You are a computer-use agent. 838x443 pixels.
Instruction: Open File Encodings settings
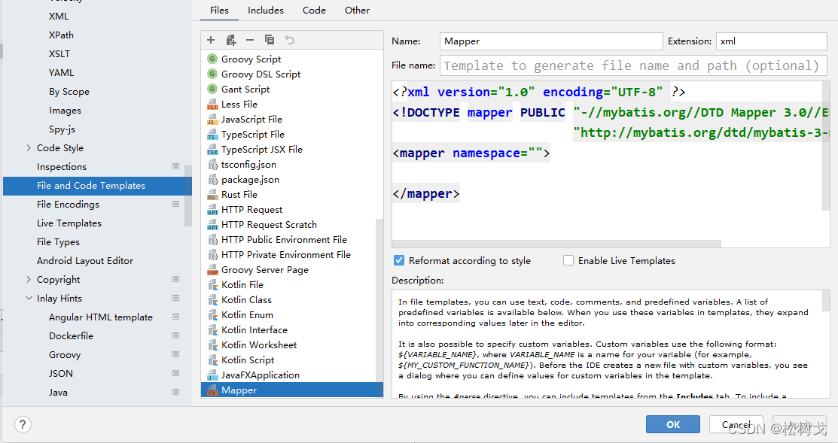pos(68,204)
